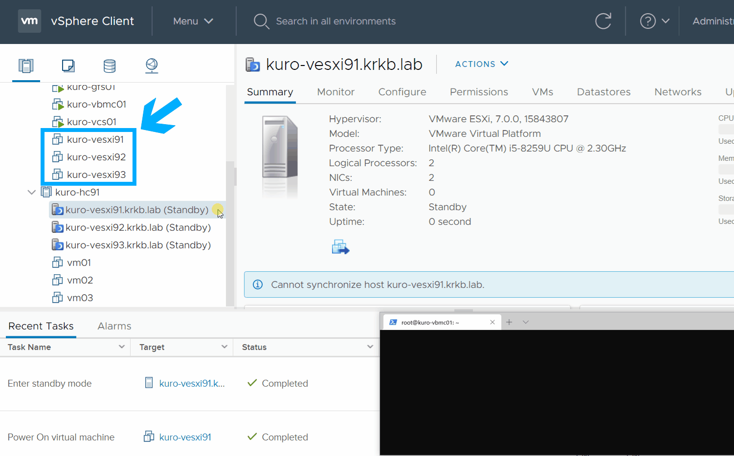The image size is (734, 456).
Task: Click the search magnifier icon
Action: pyautogui.click(x=261, y=21)
